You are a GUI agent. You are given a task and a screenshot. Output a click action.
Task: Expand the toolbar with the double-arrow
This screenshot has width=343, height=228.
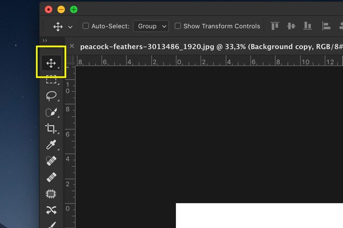click(x=45, y=41)
